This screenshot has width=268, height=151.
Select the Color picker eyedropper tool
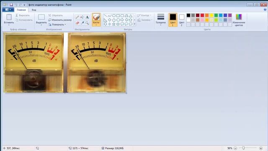pos(82,23)
